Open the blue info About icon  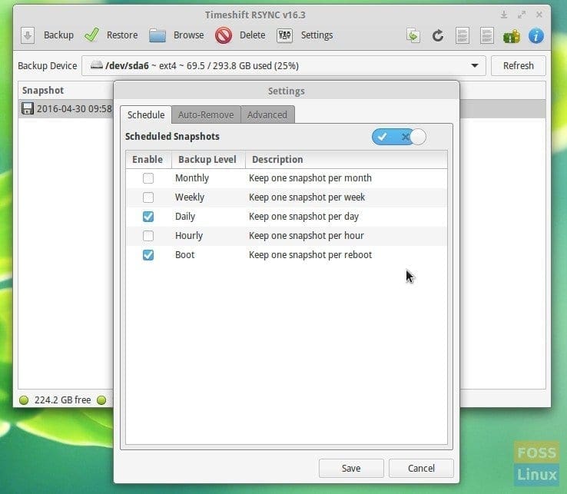click(x=536, y=36)
